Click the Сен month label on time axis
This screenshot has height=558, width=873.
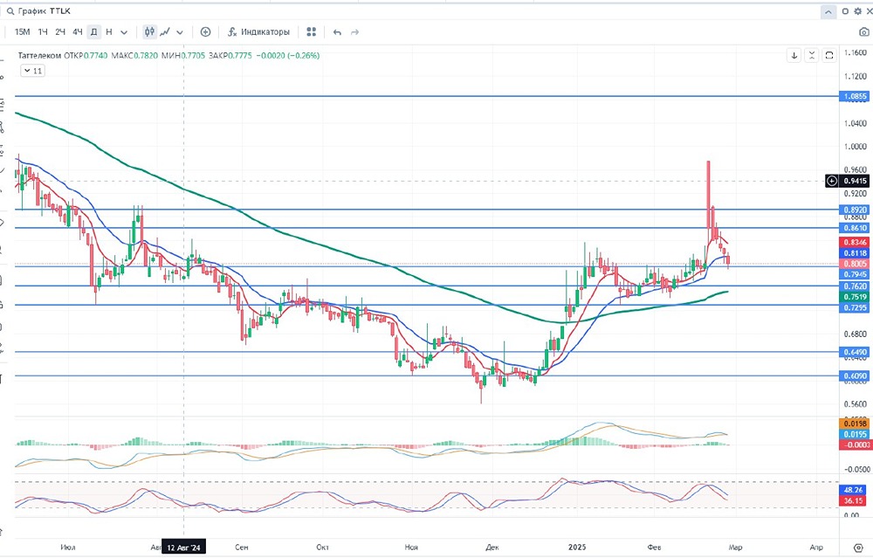pos(242,548)
